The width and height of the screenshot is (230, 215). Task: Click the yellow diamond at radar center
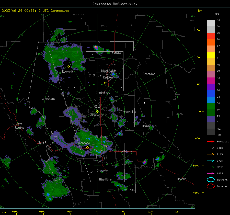pyautogui.click(x=97, y=111)
